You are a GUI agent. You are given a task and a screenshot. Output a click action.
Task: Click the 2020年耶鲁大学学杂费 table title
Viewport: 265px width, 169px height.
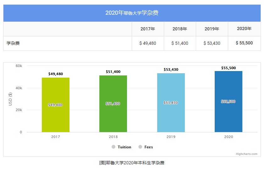[132, 13]
